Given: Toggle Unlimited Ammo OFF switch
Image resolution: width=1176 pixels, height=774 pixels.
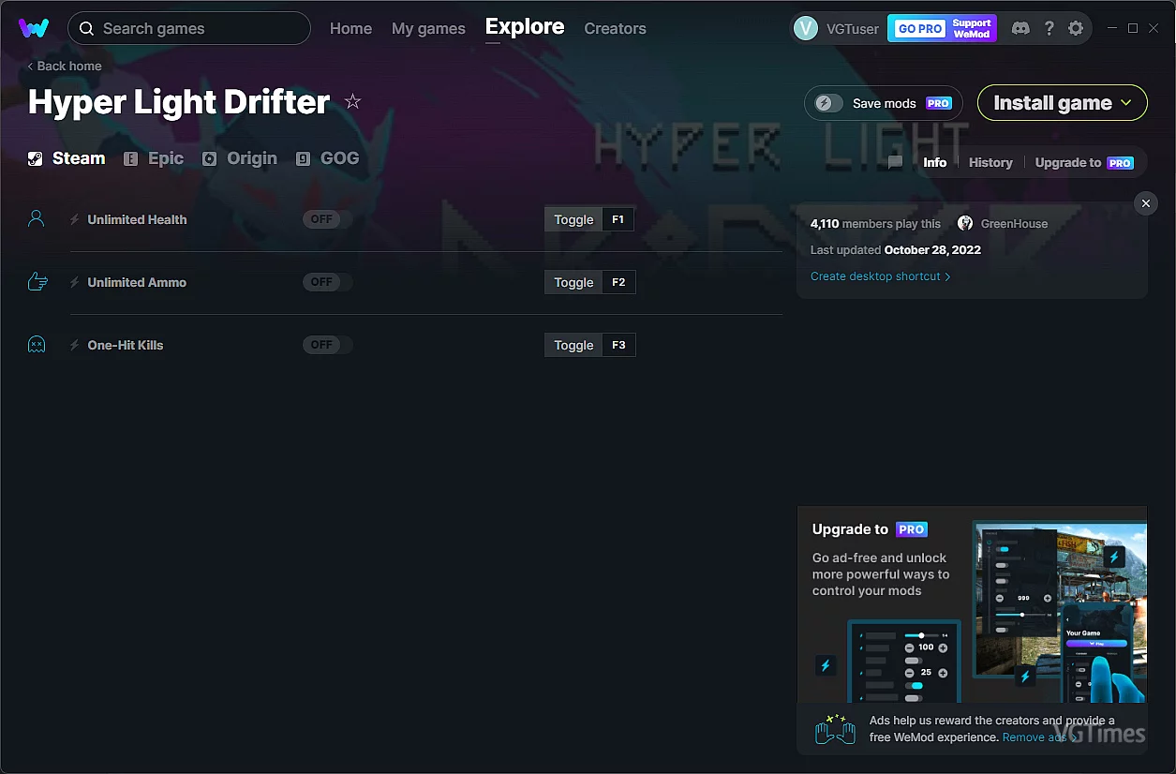Looking at the screenshot, I should click(x=327, y=282).
